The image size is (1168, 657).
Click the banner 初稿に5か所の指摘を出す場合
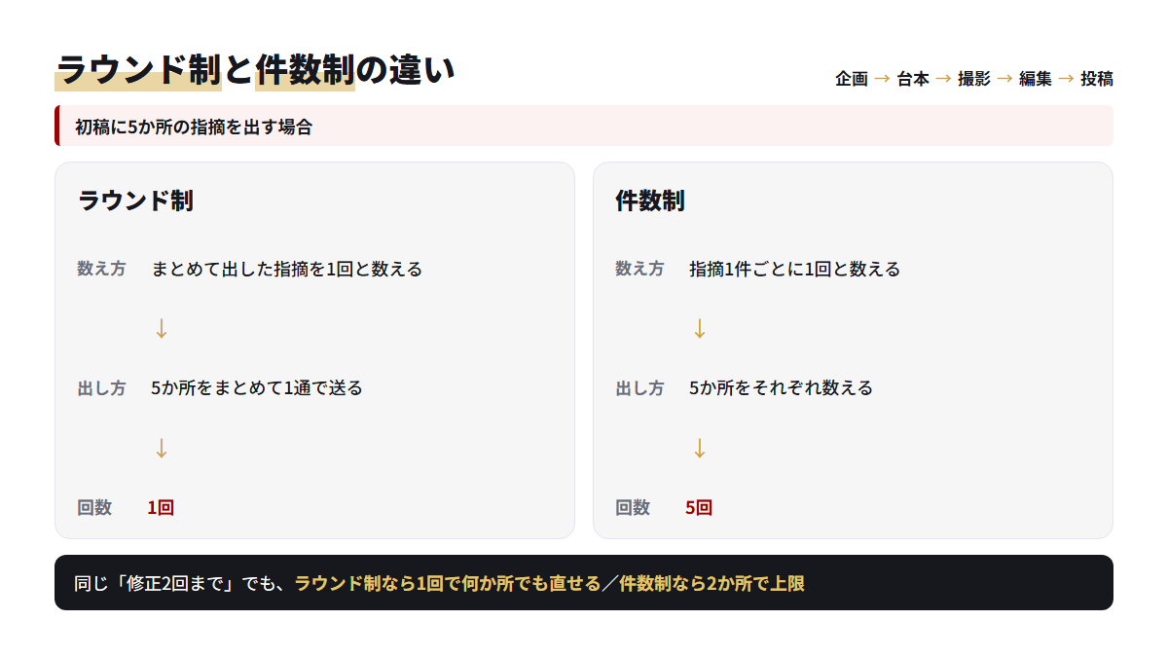click(584, 126)
